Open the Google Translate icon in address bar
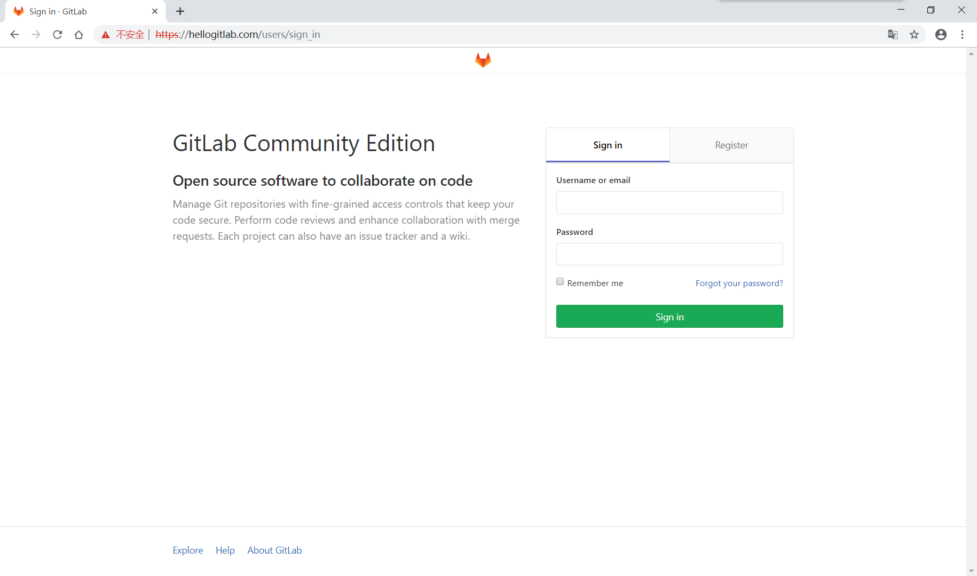The height and width of the screenshot is (576, 977). click(893, 35)
